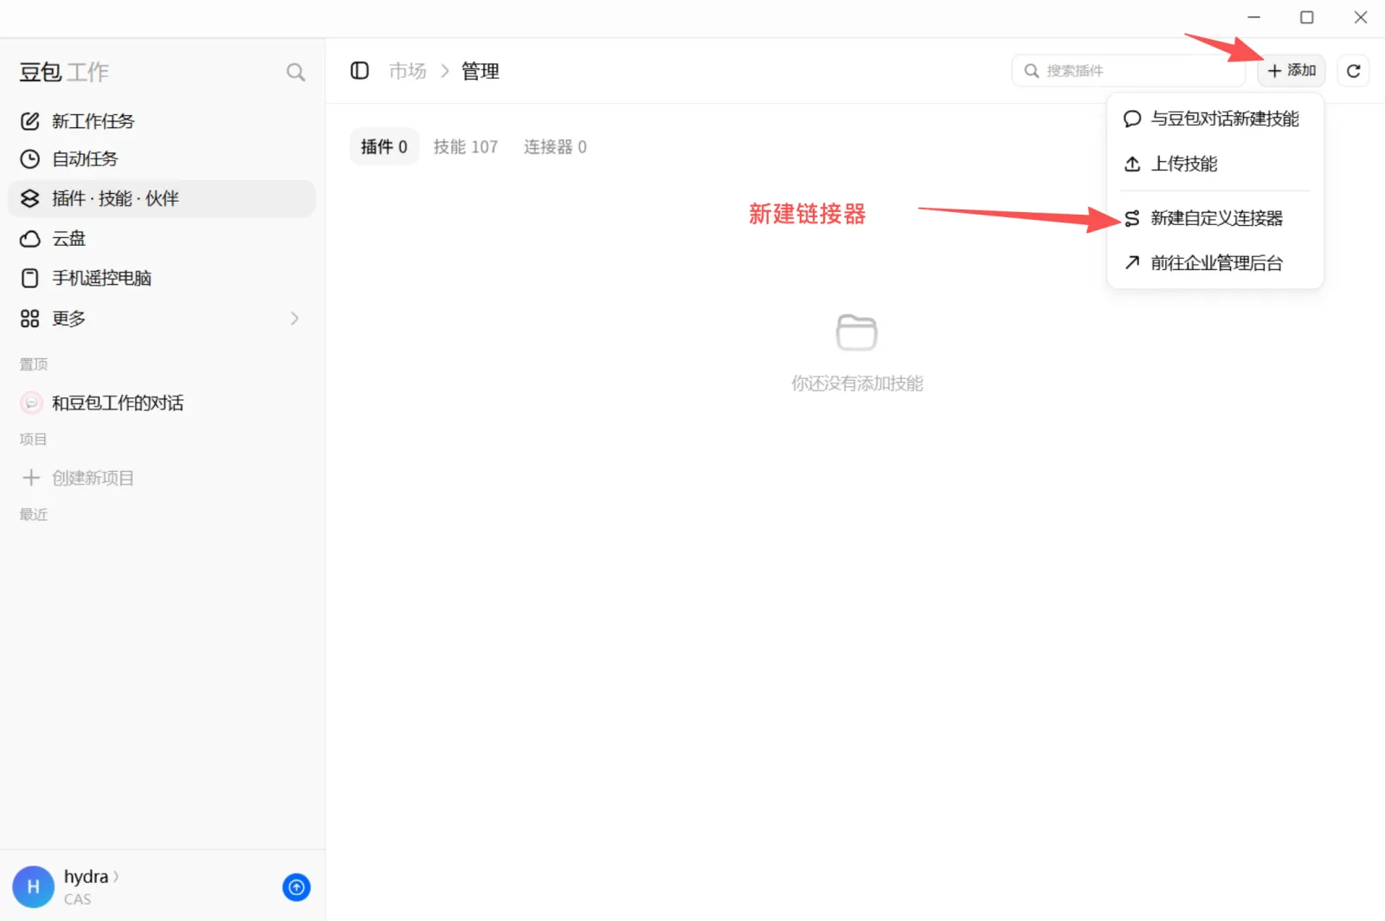Click the 云盘 cloud icon

point(30,239)
